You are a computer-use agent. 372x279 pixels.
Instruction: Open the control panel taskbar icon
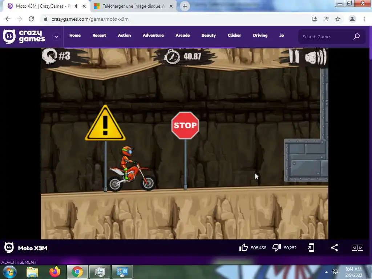click(x=122, y=272)
